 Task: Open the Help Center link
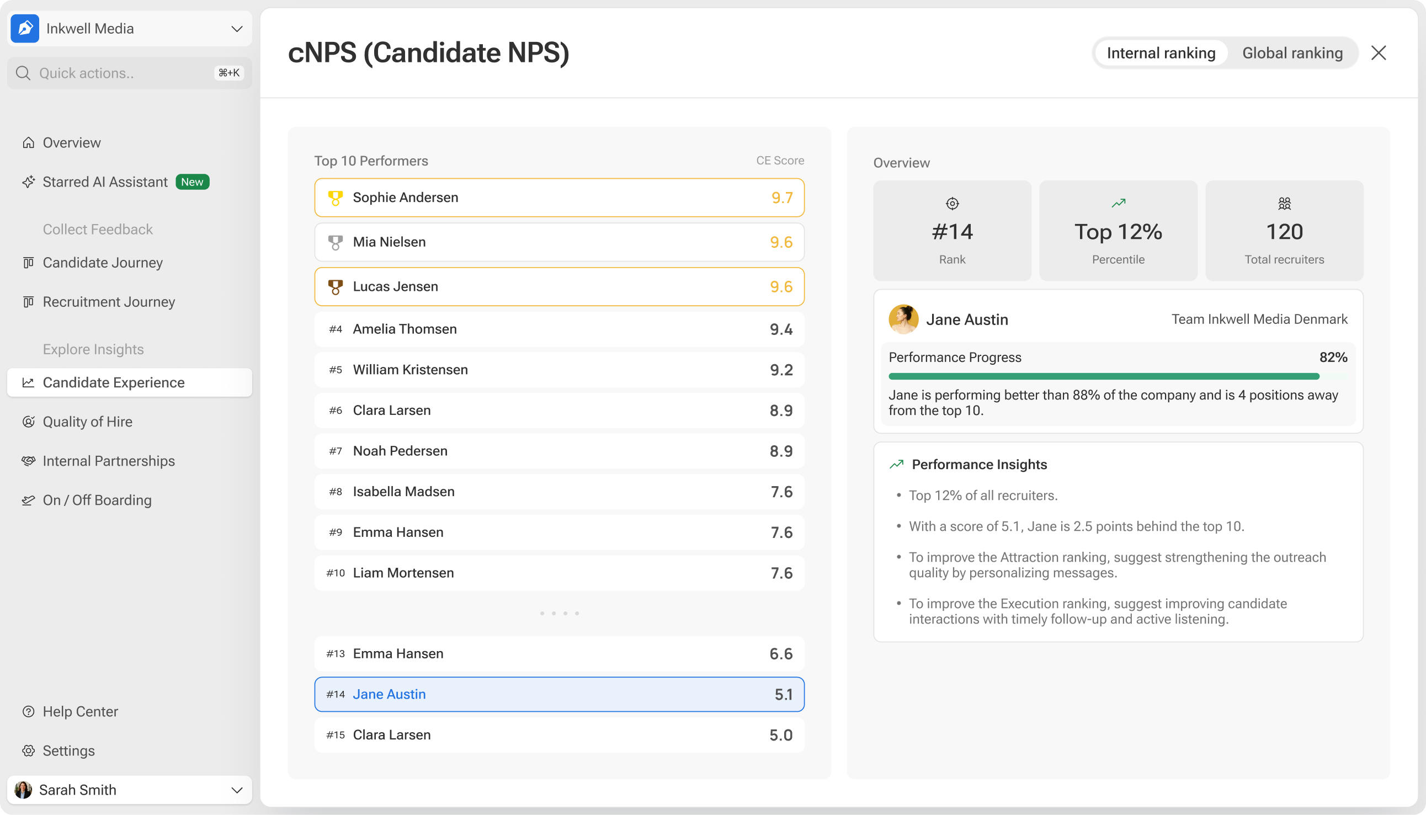[80, 711]
